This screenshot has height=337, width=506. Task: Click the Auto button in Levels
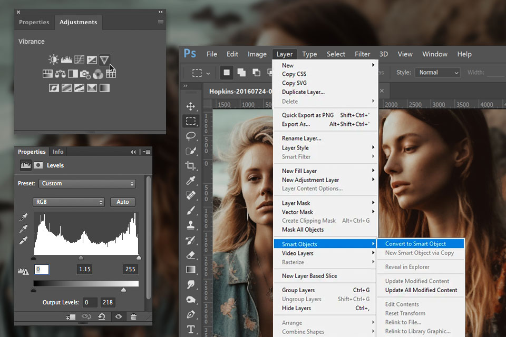pos(123,202)
